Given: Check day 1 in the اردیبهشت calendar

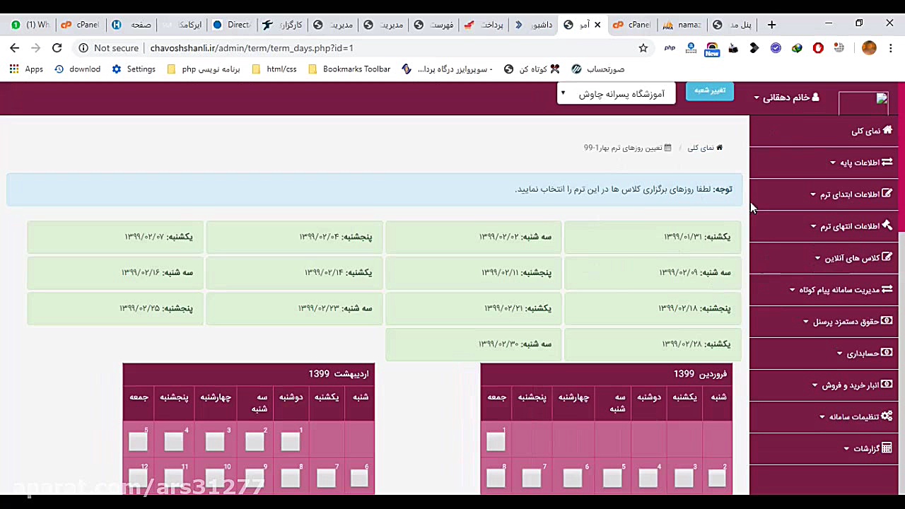Looking at the screenshot, I should [290, 441].
